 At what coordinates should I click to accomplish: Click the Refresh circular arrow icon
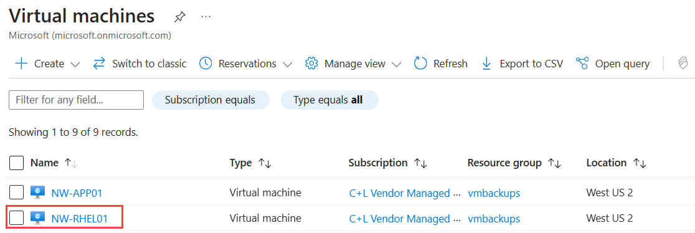pyautogui.click(x=420, y=64)
